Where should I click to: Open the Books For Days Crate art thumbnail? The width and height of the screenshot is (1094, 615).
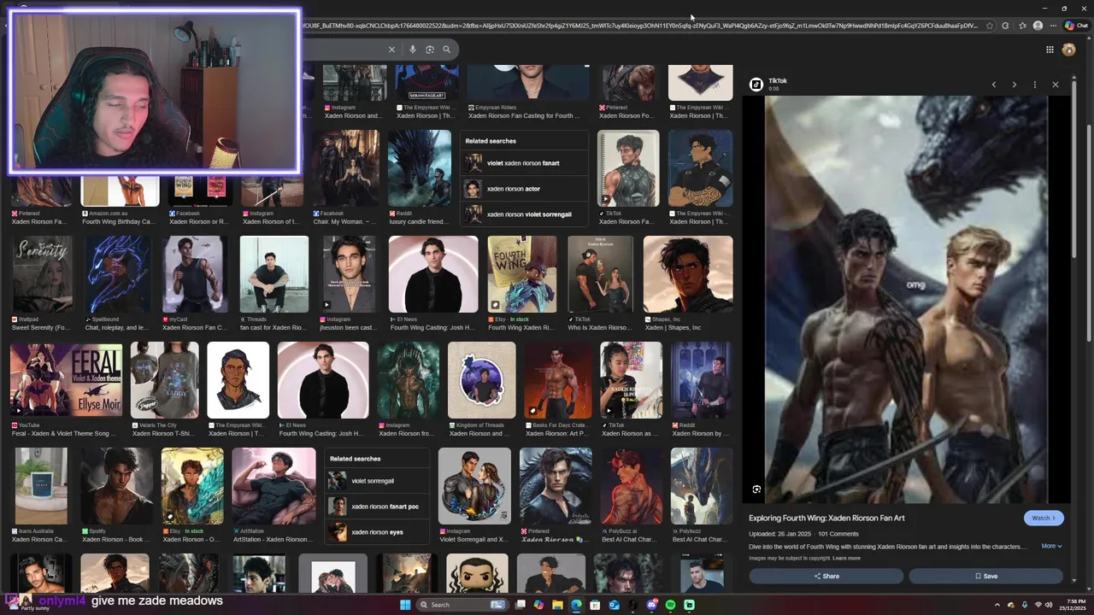coord(558,380)
